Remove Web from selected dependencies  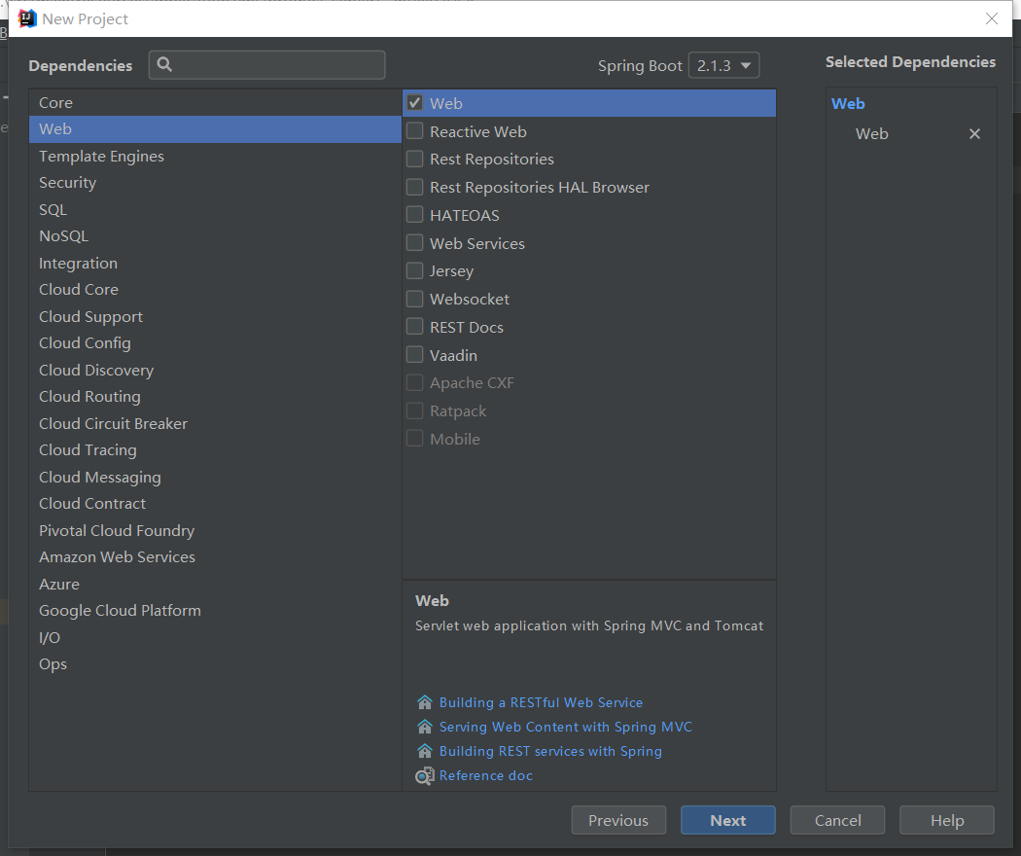point(974,133)
